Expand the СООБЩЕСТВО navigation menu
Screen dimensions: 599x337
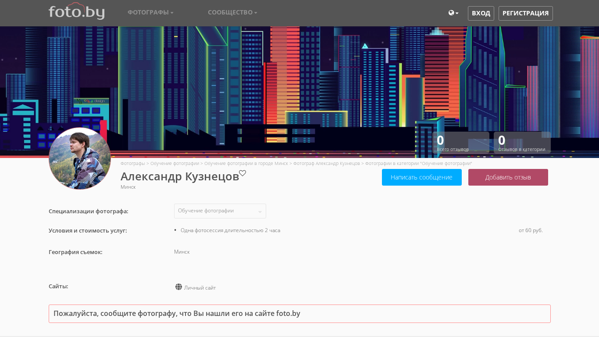point(232,13)
